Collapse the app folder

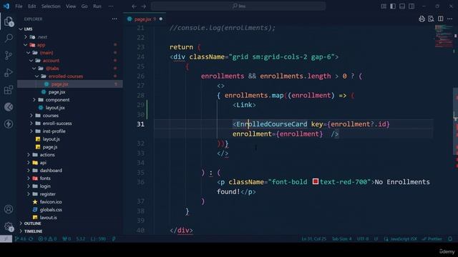click(x=26, y=45)
